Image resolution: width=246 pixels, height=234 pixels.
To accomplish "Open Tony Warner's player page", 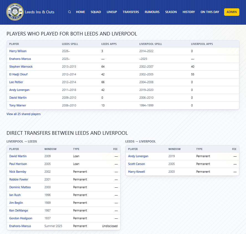I will [17, 105].
